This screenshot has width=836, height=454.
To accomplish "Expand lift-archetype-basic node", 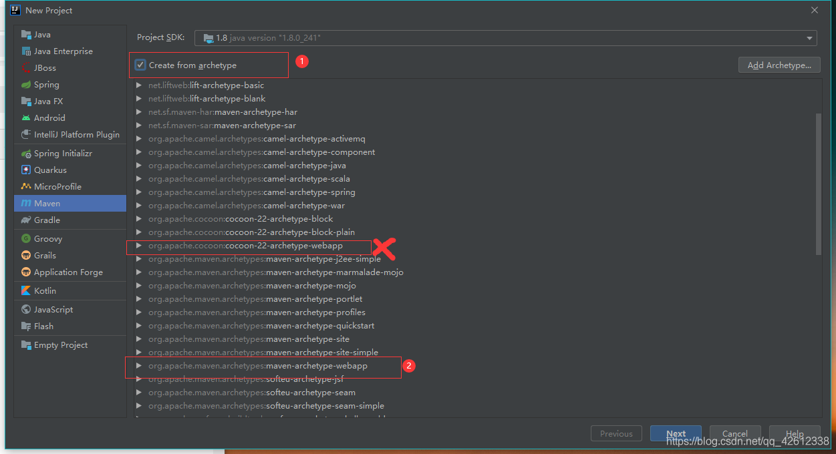I will 139,85.
